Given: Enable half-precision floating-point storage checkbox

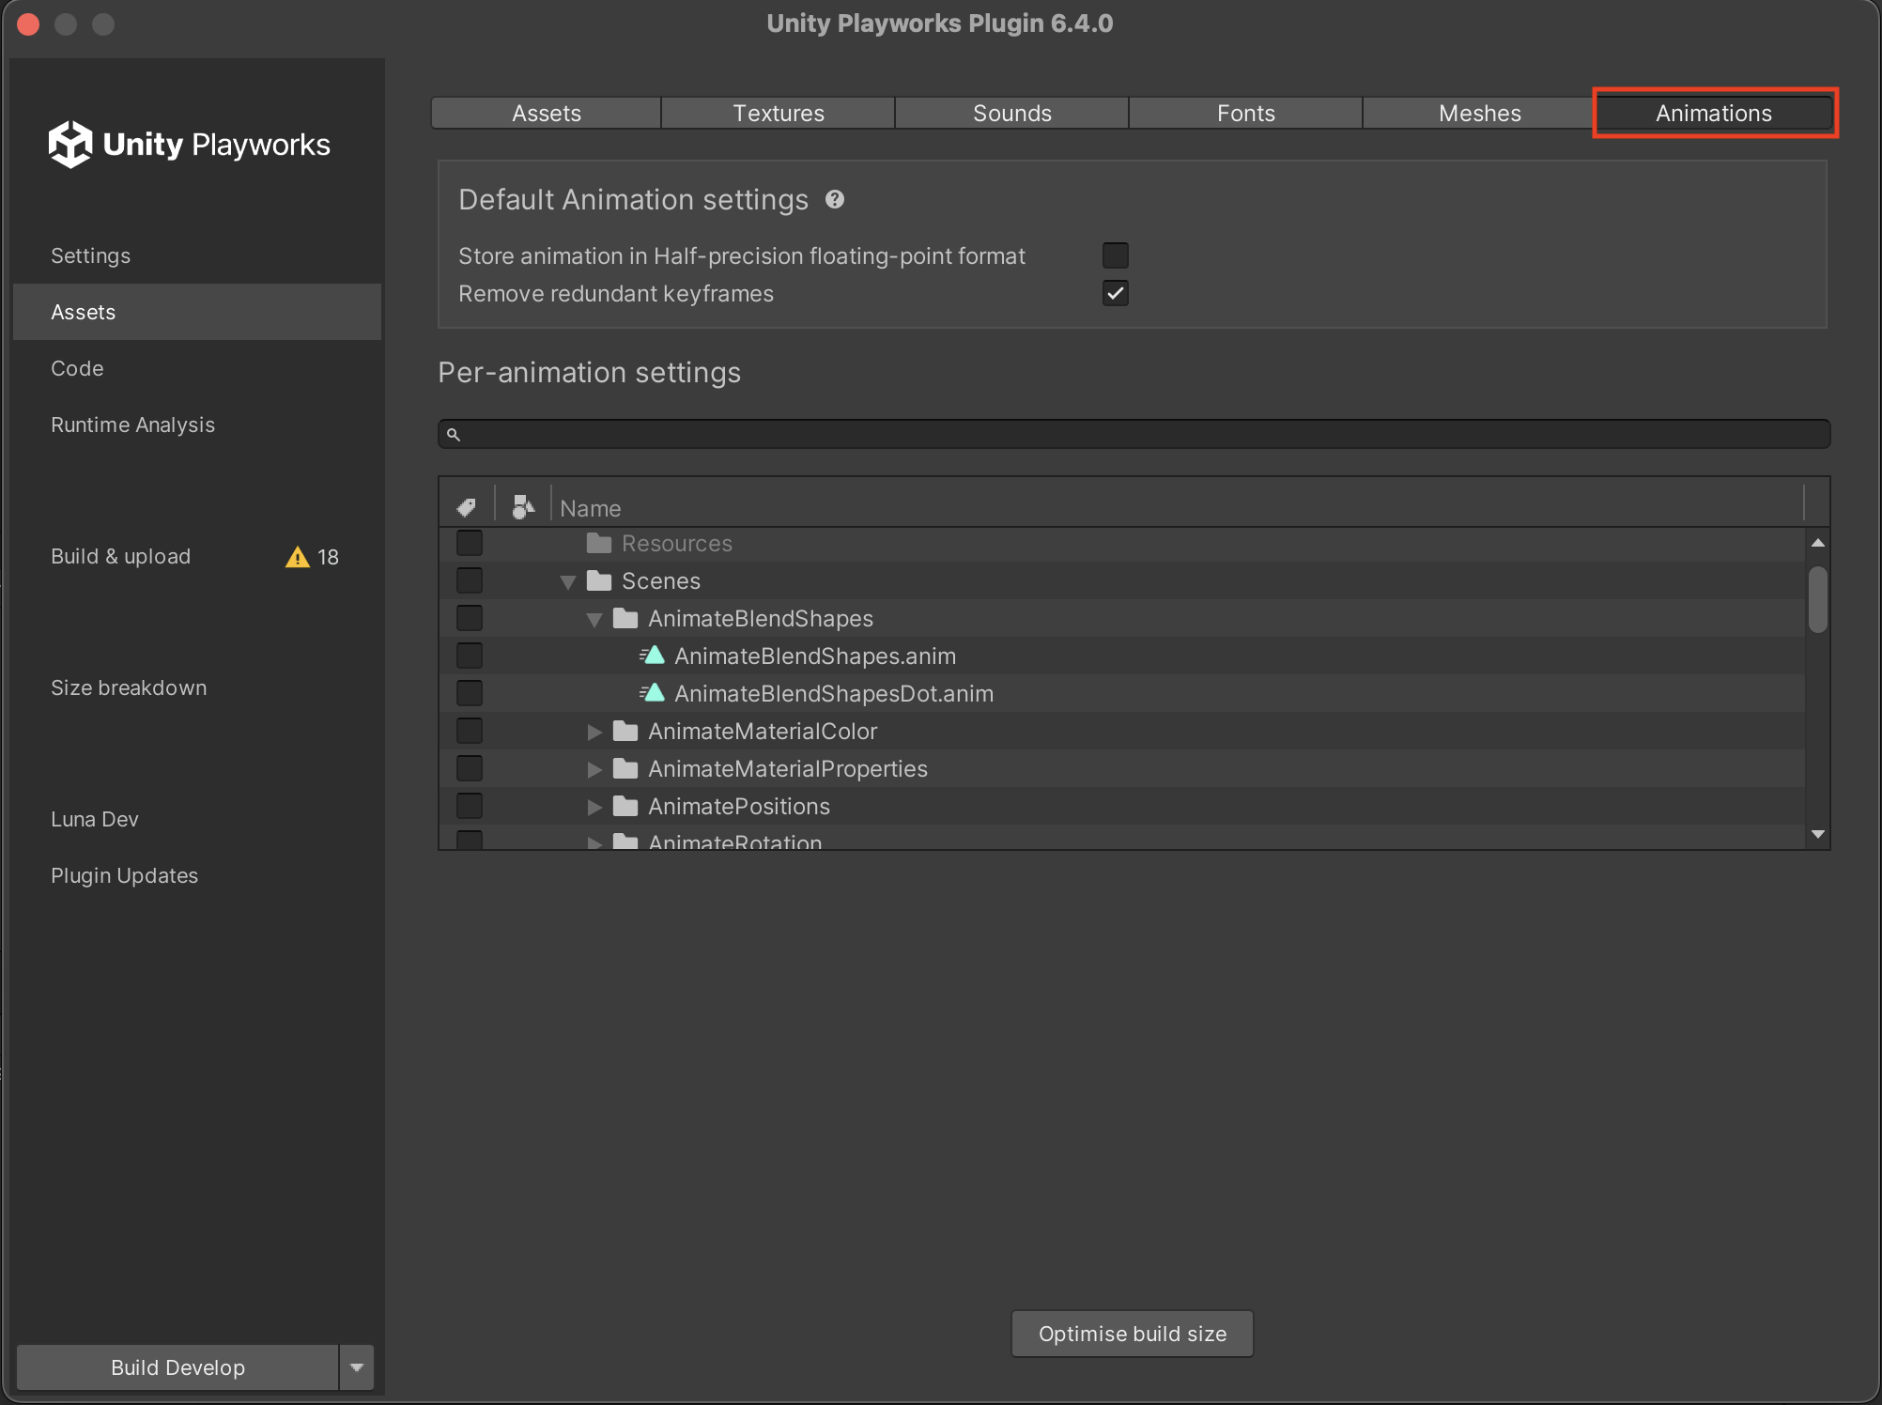Looking at the screenshot, I should coord(1116,255).
